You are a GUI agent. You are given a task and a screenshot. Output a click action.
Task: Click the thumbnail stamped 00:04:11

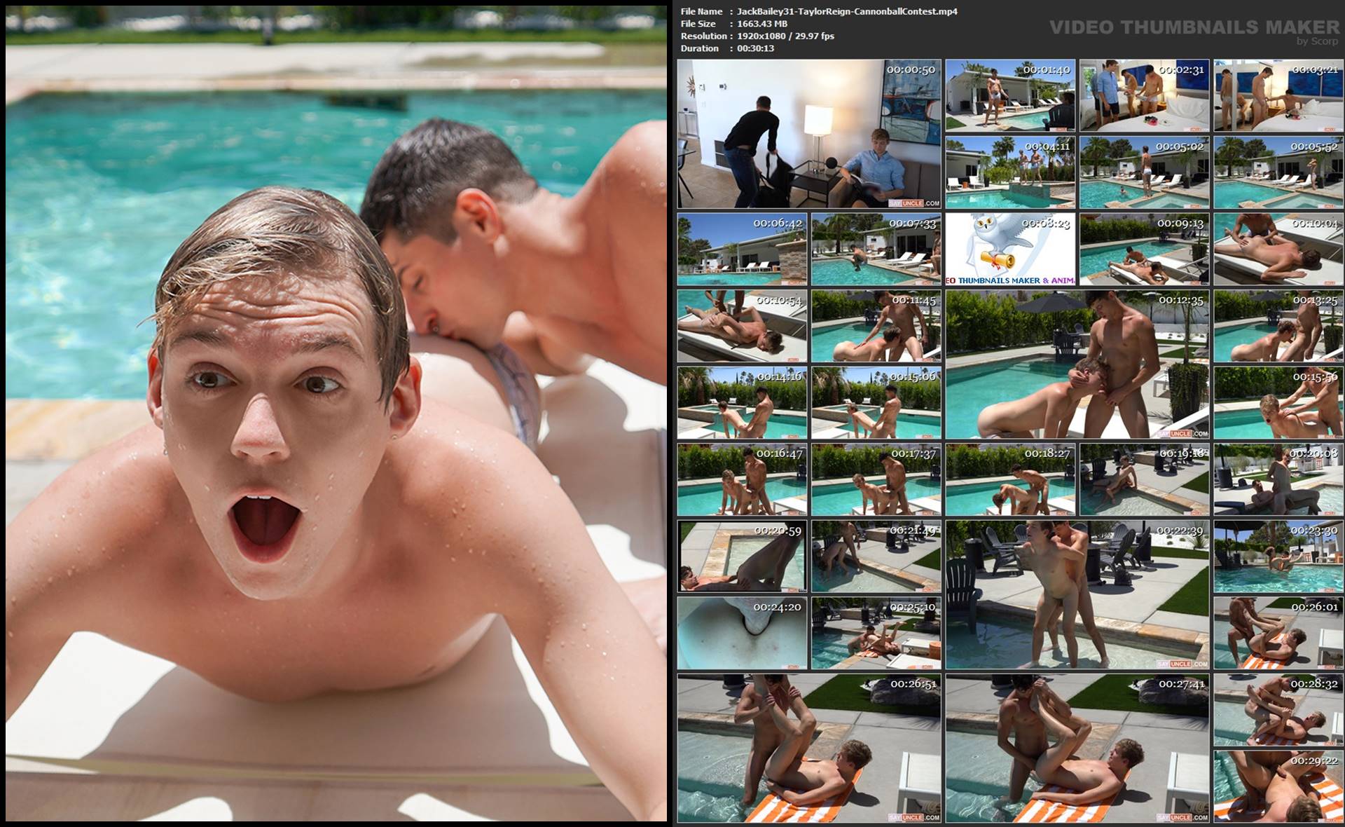[1010, 172]
